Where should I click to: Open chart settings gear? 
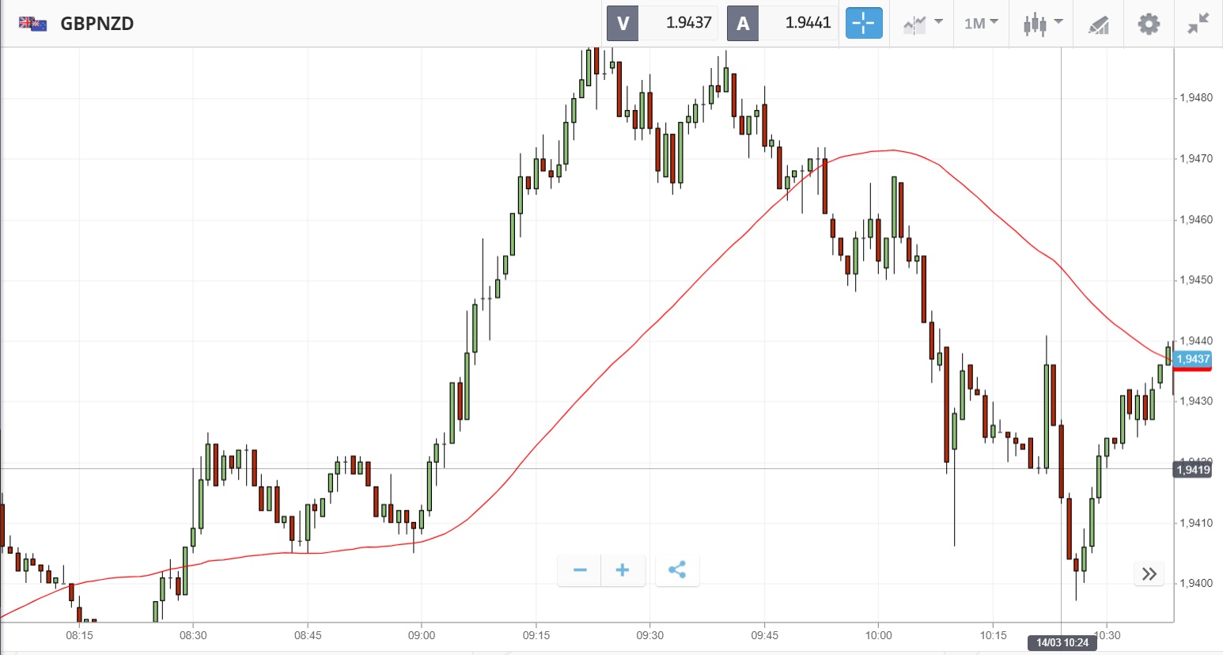point(1149,24)
